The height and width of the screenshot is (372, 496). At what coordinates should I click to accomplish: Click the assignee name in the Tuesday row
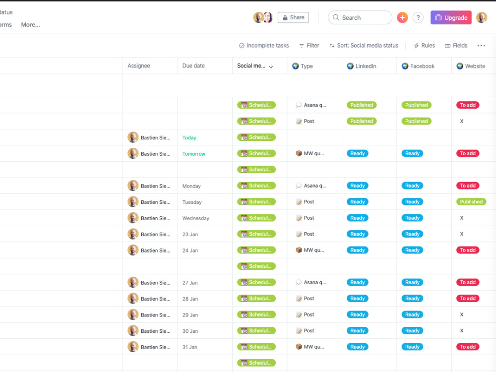(156, 202)
